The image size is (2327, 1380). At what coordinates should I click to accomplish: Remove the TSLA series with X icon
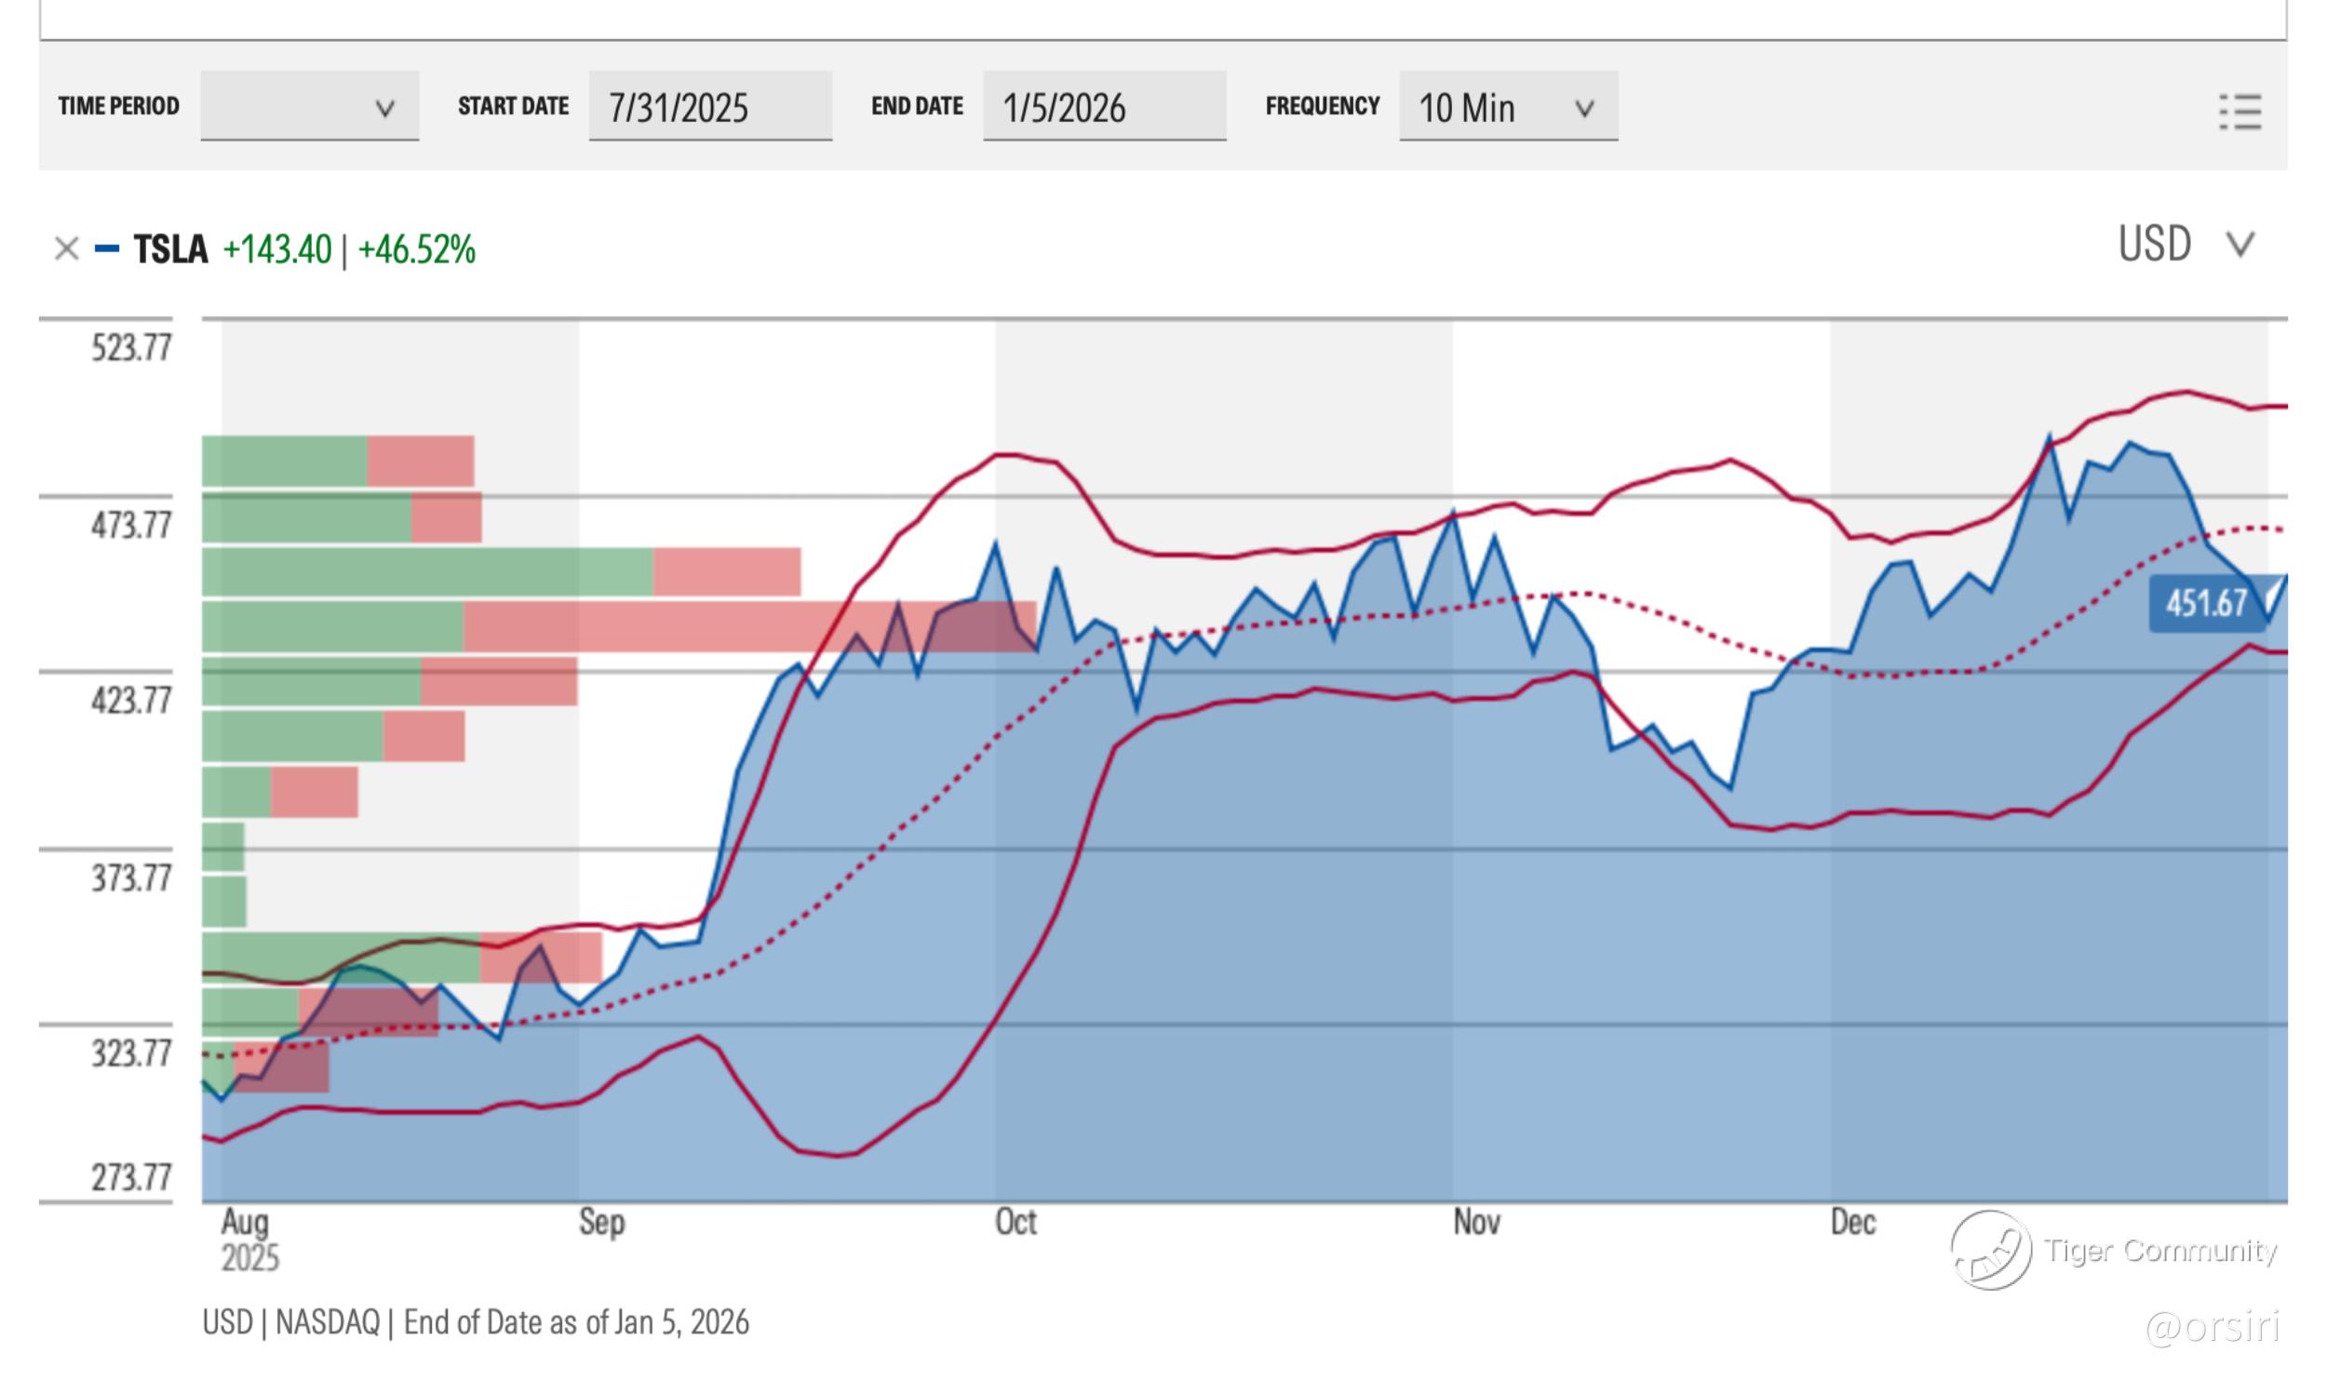(66, 249)
